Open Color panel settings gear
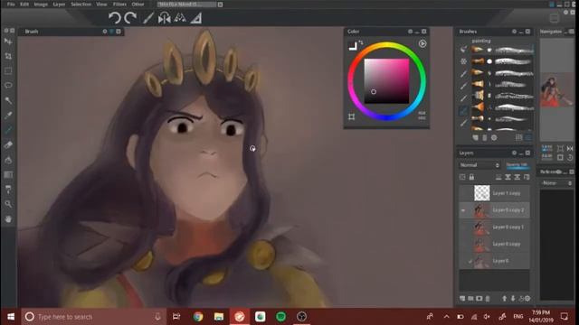Viewport: 579px width, 325px height. tap(410, 32)
